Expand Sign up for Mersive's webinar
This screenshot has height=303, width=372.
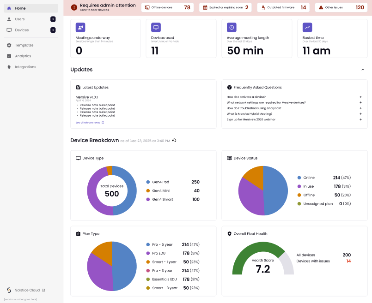tap(294, 119)
